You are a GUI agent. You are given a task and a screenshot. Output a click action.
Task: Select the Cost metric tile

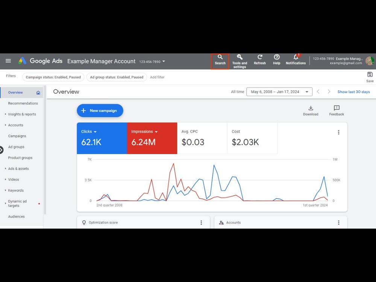[x=252, y=138]
